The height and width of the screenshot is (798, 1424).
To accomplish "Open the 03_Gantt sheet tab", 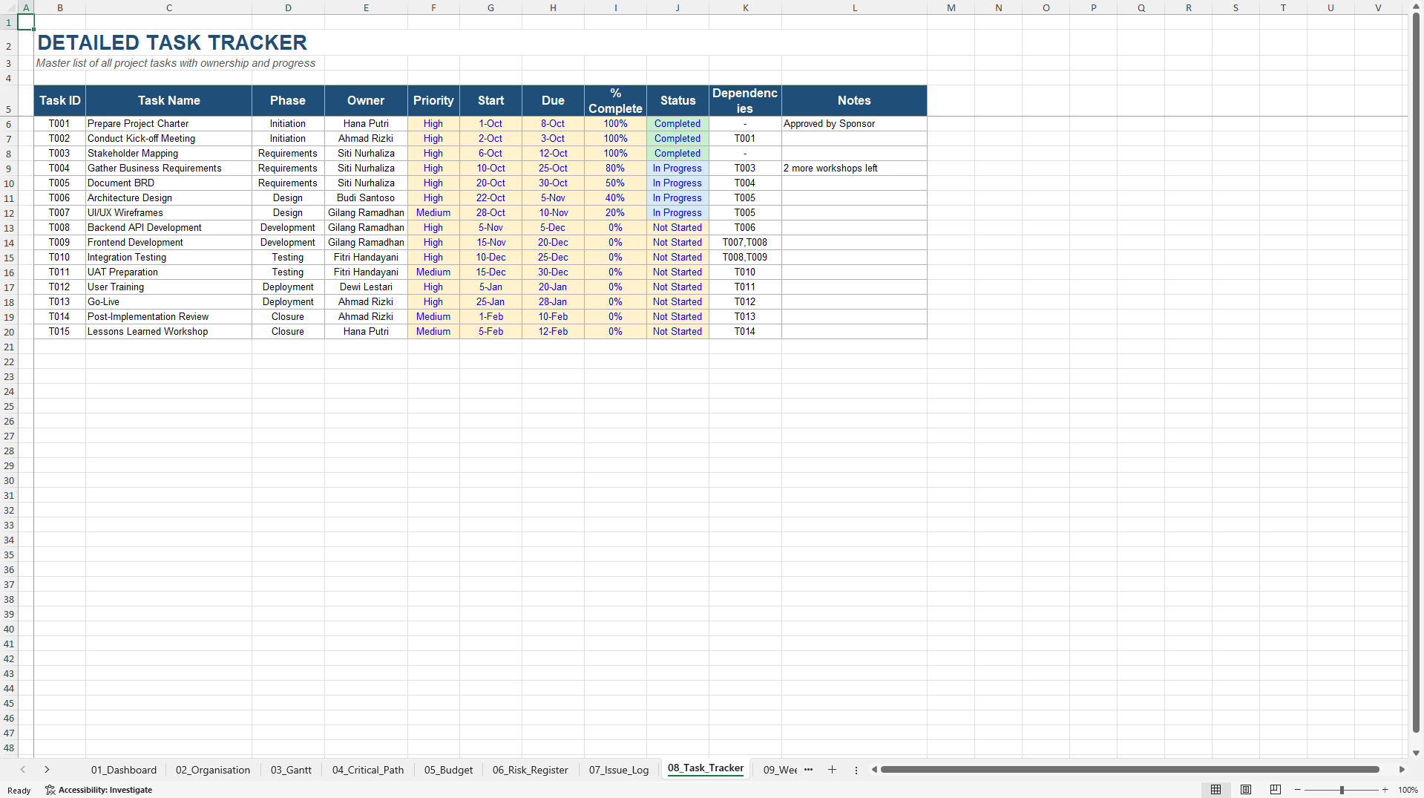I will [291, 770].
